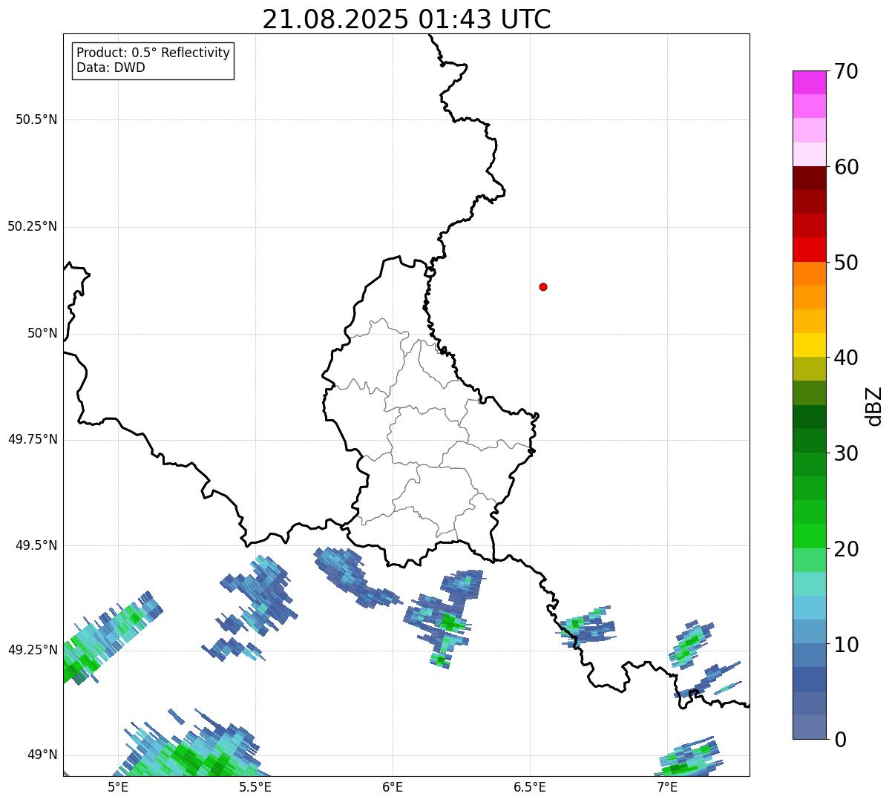
Task: Pick the orange swatch just below 50 dBZ
Action: pyautogui.click(x=809, y=274)
